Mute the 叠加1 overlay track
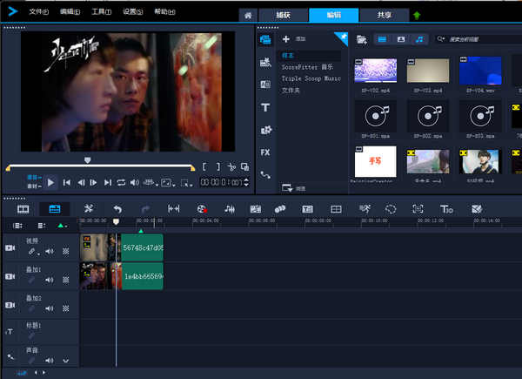 click(x=50, y=280)
